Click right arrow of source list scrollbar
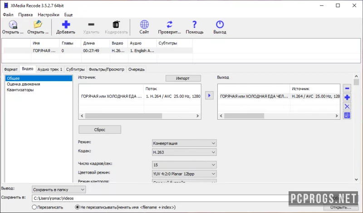The height and width of the screenshot is (213, 363). tap(197, 116)
